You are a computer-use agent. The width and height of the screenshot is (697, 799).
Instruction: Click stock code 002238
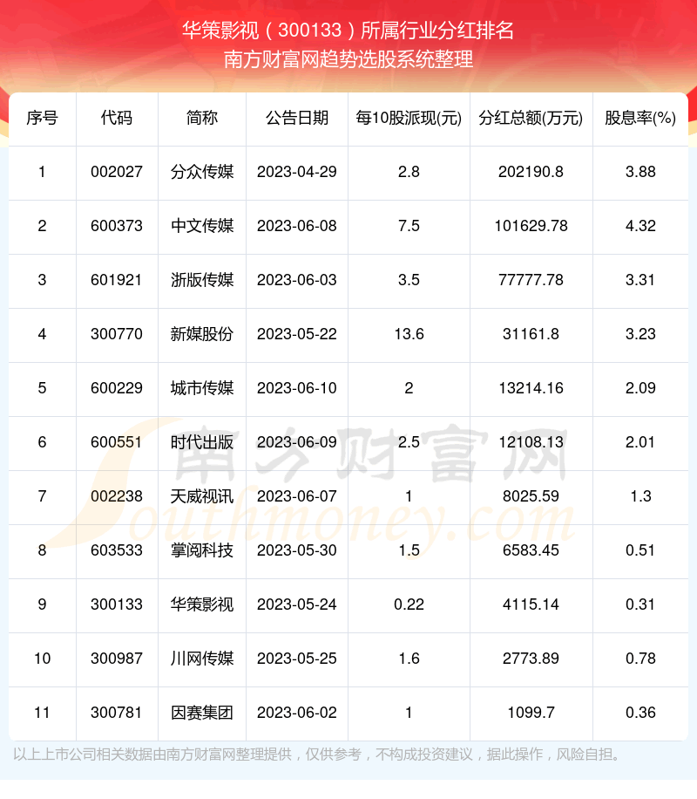pyautogui.click(x=116, y=496)
